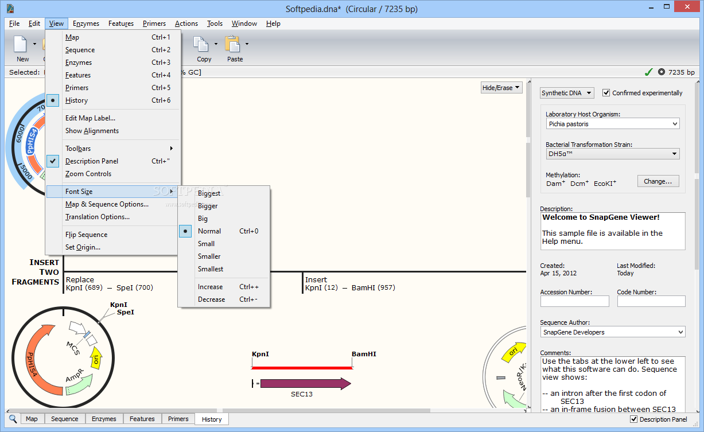Open the Enzymes menu in the menu bar
Screen dimensions: 704x432
pos(86,24)
